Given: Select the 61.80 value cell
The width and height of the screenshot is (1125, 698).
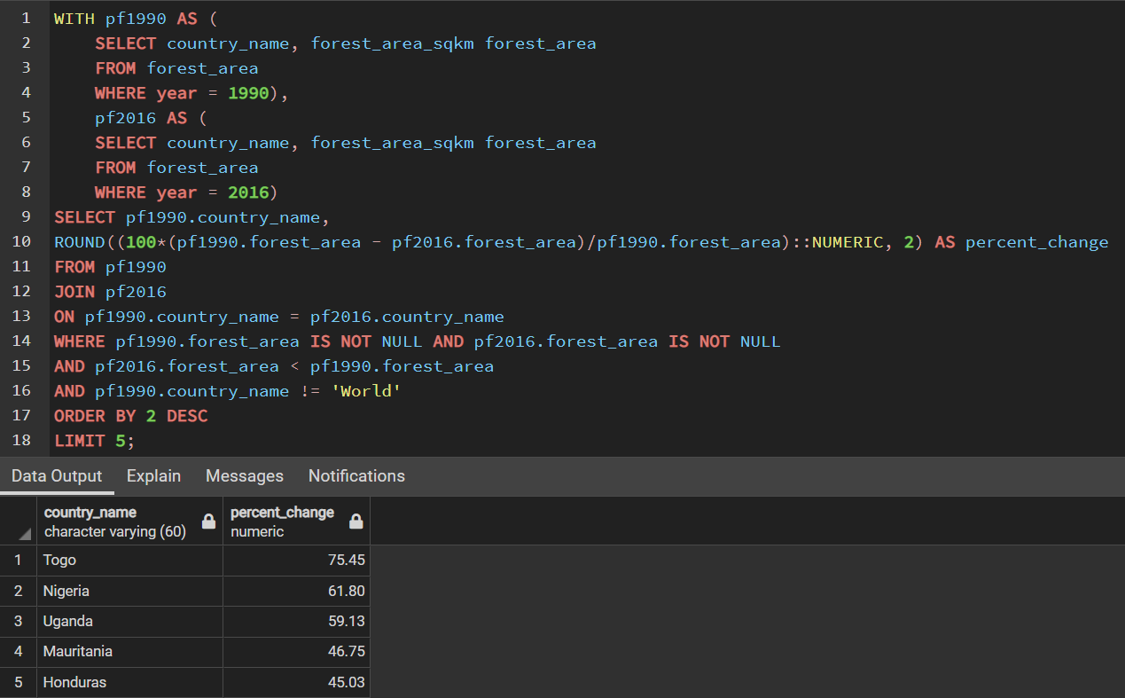Looking at the screenshot, I should 296,591.
